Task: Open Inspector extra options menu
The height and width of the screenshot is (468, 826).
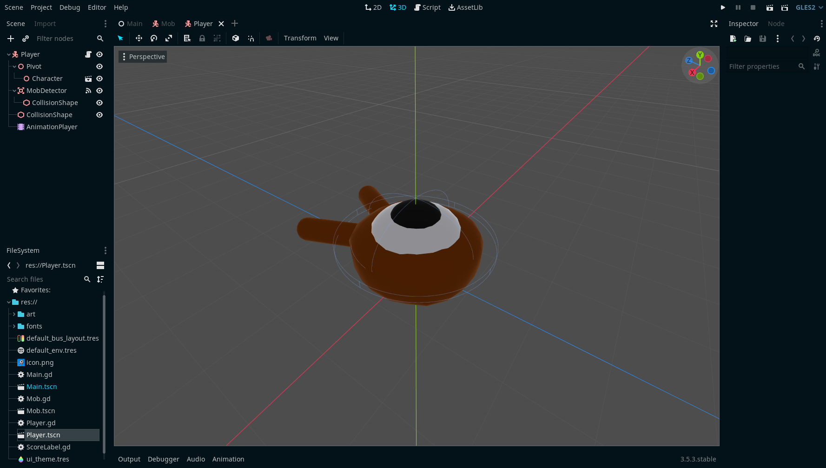Action: pos(778,39)
